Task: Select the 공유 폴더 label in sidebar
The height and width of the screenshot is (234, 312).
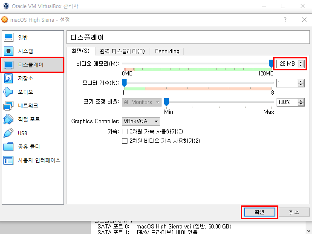Action: 29,147
